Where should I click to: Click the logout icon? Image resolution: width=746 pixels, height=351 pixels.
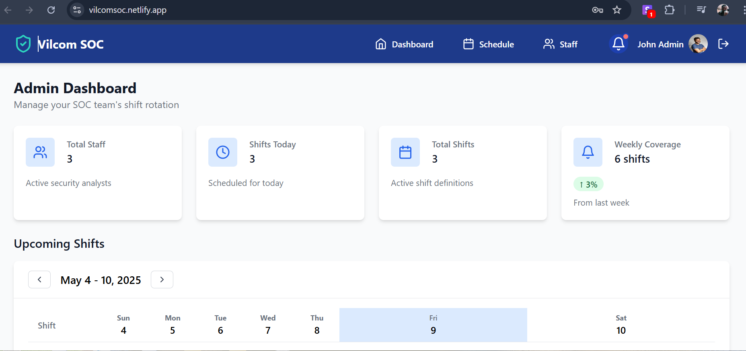[x=723, y=44]
